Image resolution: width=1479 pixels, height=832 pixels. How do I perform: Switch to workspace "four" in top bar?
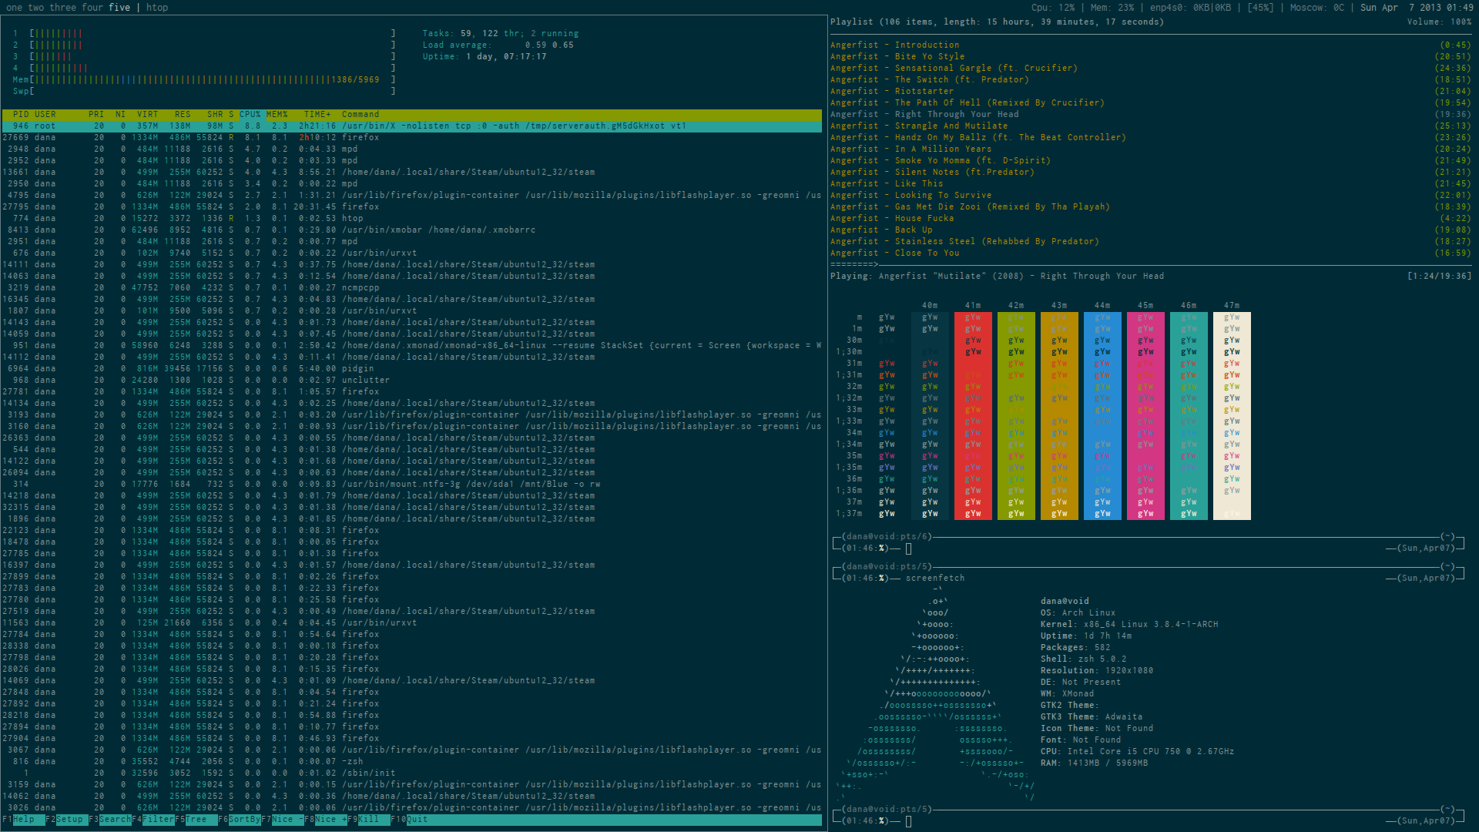coord(92,8)
